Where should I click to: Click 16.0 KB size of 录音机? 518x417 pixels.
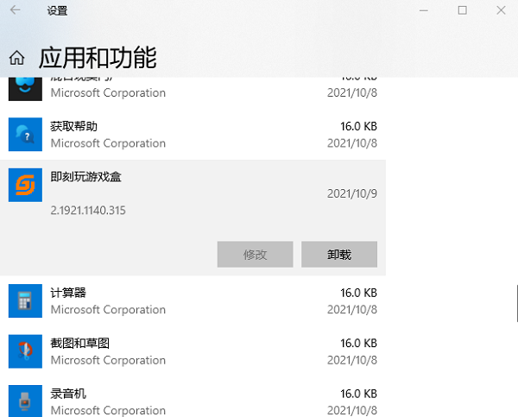coord(359,394)
